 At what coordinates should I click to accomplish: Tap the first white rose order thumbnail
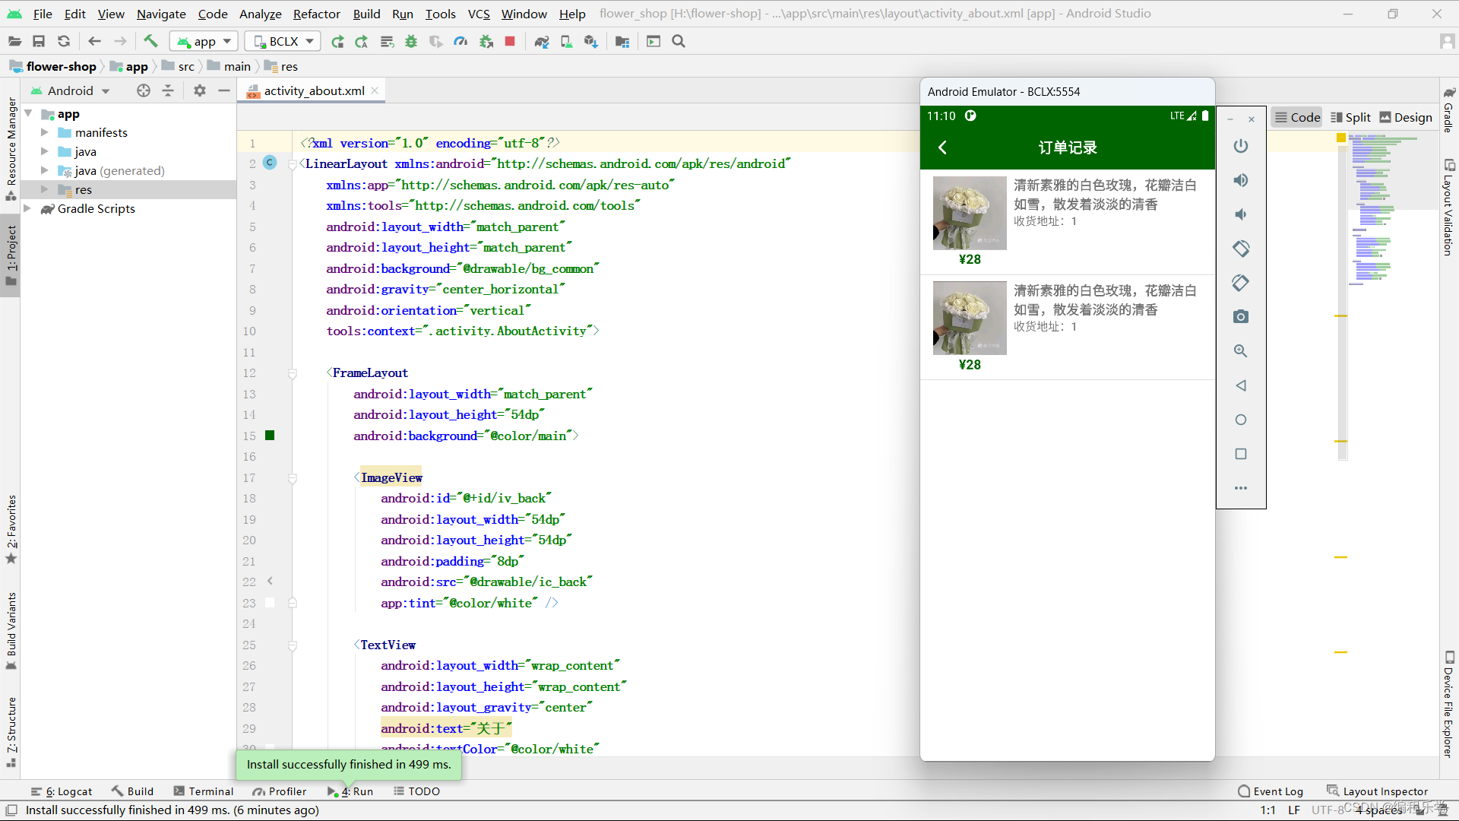click(x=970, y=213)
